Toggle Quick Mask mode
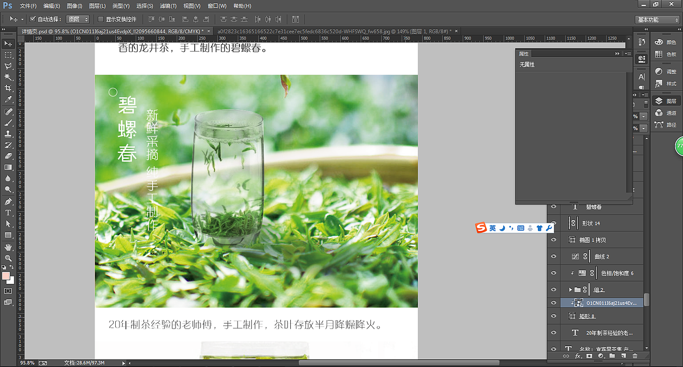The height and width of the screenshot is (367, 683). click(8, 291)
